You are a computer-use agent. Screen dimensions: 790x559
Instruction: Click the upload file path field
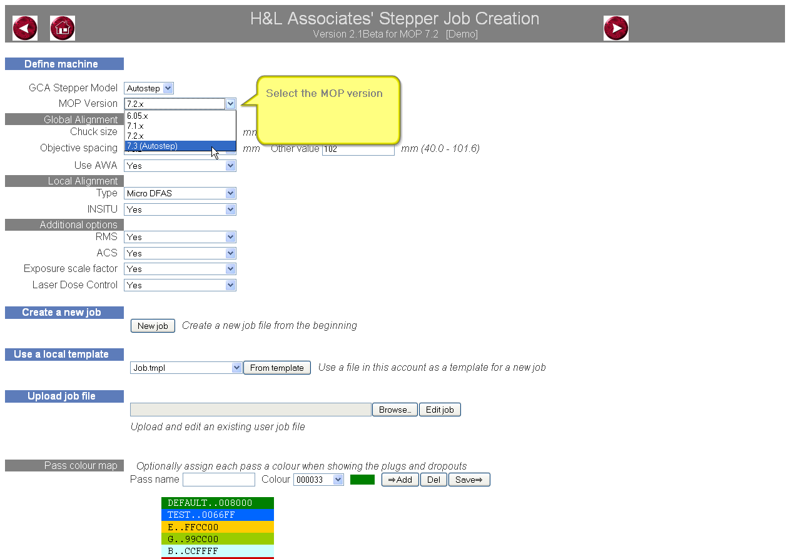click(251, 410)
